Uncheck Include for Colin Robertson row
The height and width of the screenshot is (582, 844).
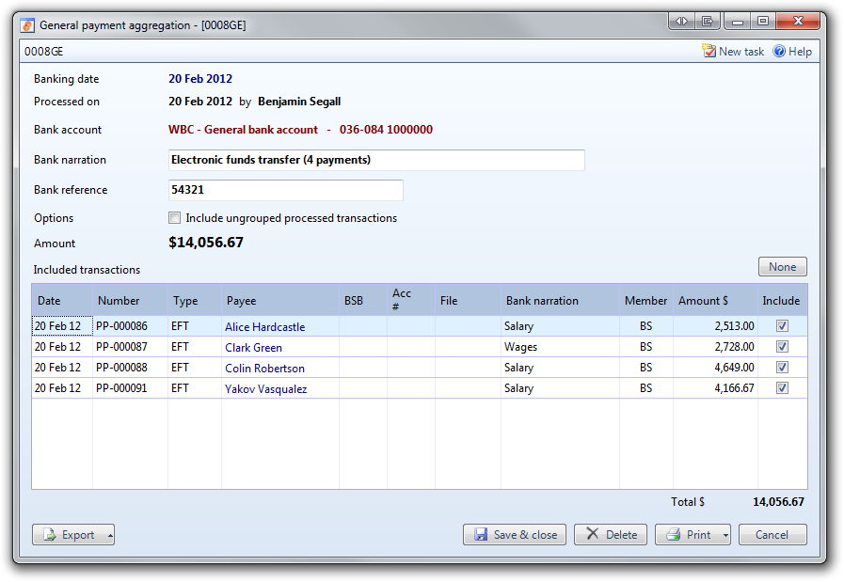coord(782,368)
